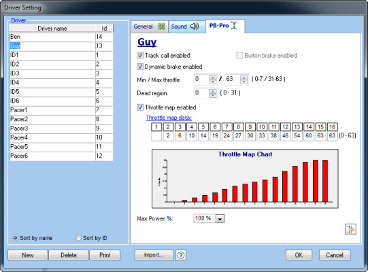This screenshot has height=272, width=368.
Task: Increase Dead region value with spinner
Action: click(213, 91)
